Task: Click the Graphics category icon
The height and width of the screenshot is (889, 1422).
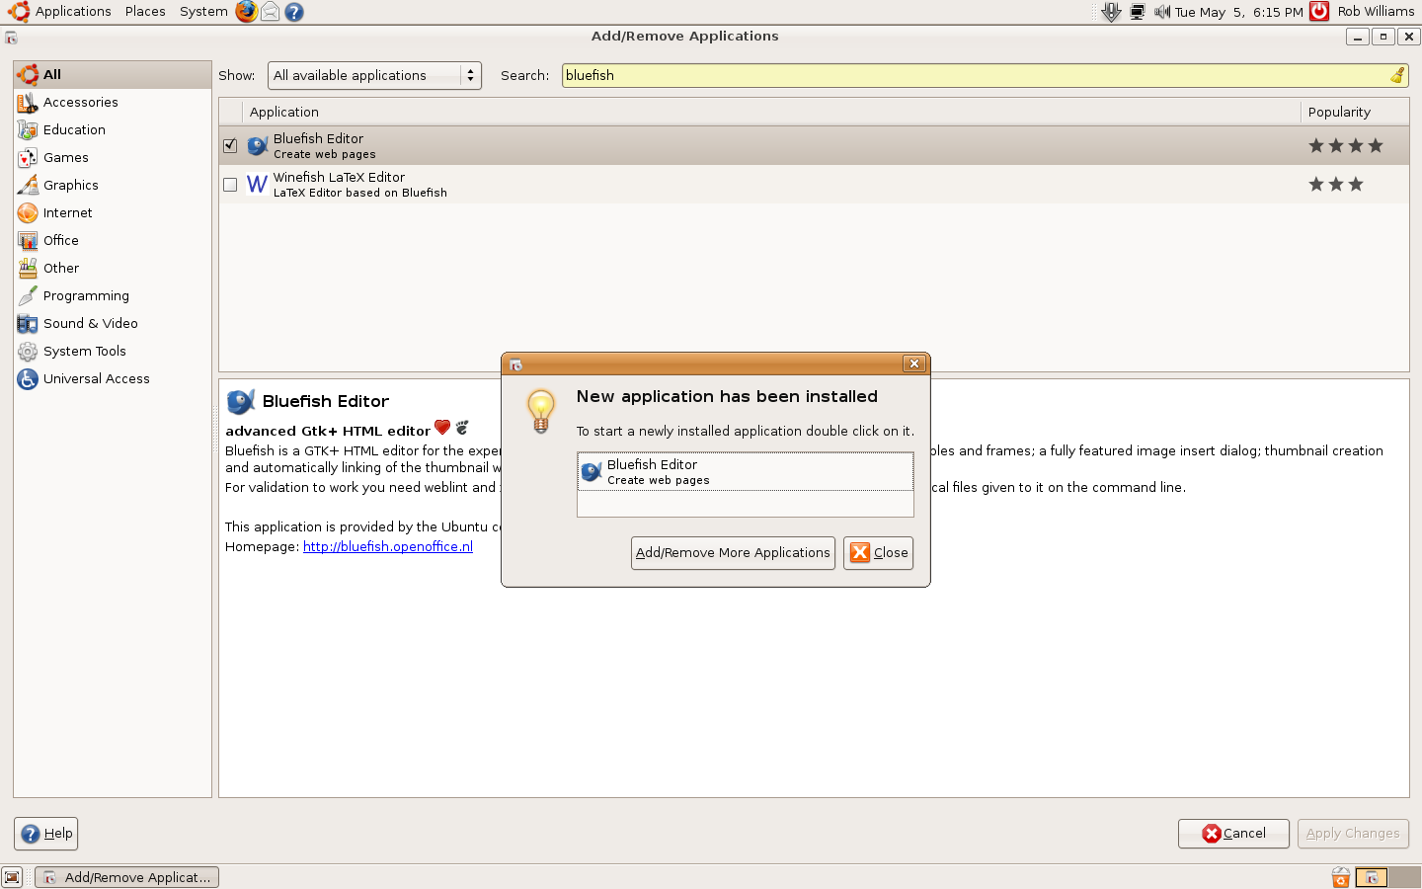Action: click(28, 186)
